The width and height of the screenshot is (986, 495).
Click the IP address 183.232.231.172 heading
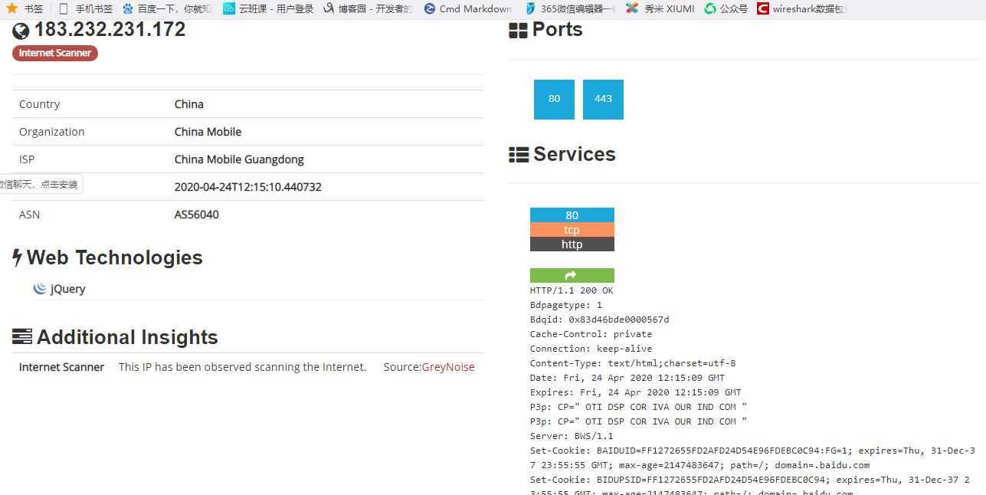110,30
